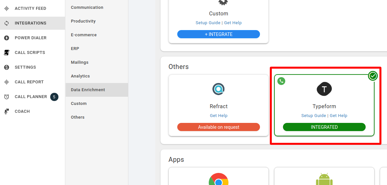The image size is (387, 185).
Task: Open Activity Feed in the sidebar
Action: coord(32,8)
